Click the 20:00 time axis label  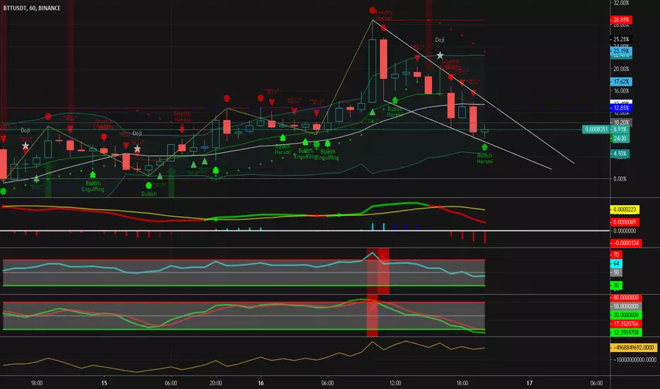(x=216, y=383)
